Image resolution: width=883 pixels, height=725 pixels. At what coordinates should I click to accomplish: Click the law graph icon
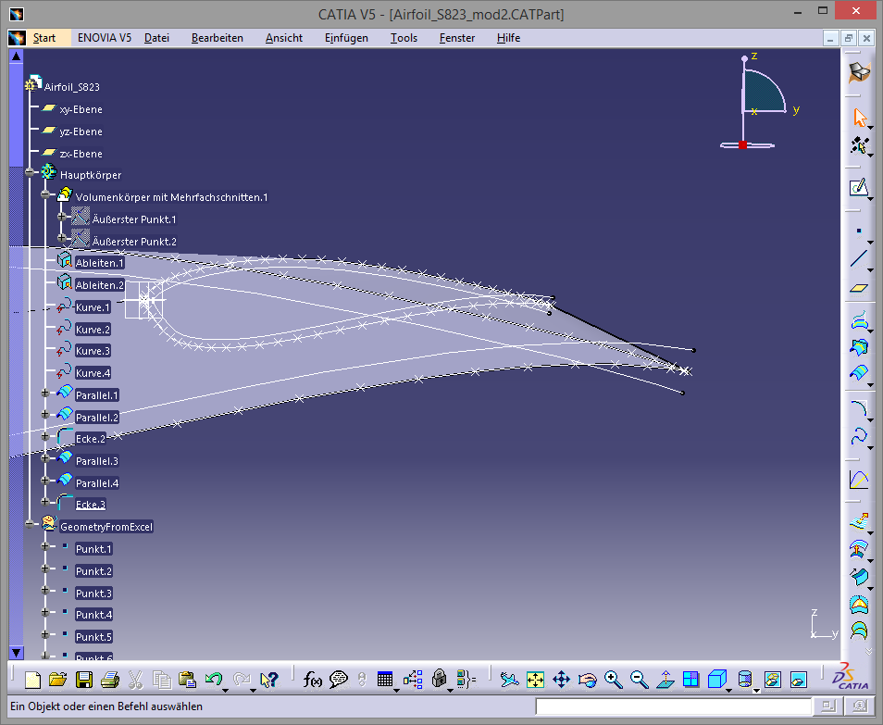click(859, 480)
